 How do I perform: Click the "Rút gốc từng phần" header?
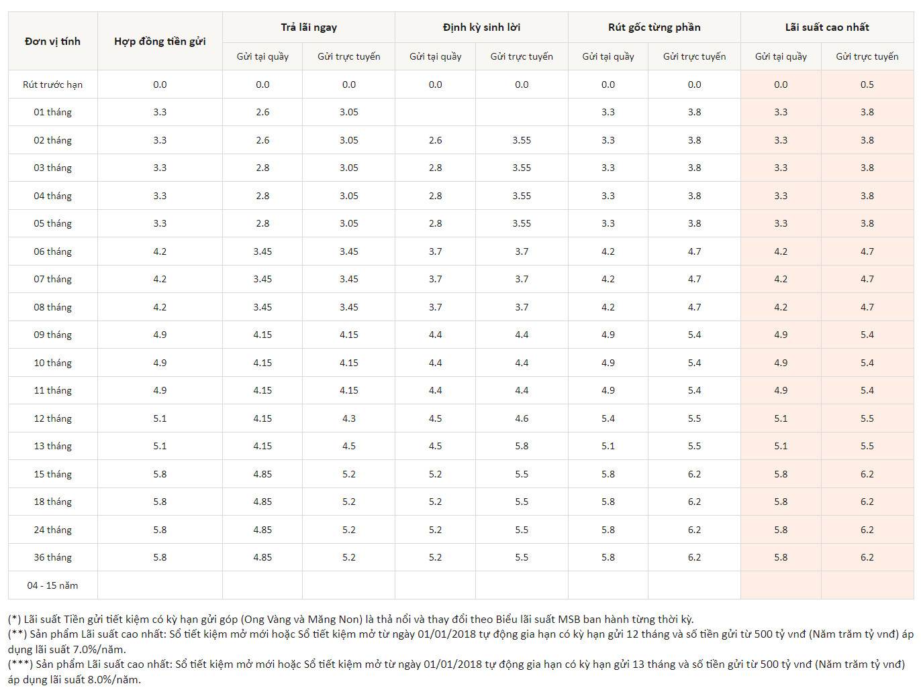[654, 27]
